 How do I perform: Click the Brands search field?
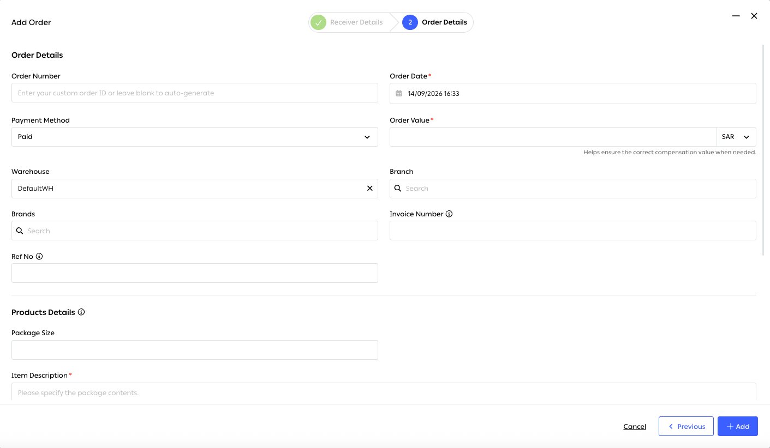click(195, 231)
